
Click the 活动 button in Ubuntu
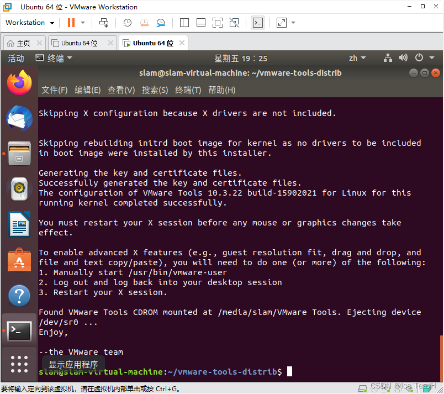[x=15, y=57]
